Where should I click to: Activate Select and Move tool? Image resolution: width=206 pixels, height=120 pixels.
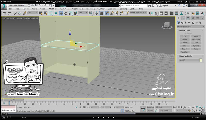click(61, 13)
